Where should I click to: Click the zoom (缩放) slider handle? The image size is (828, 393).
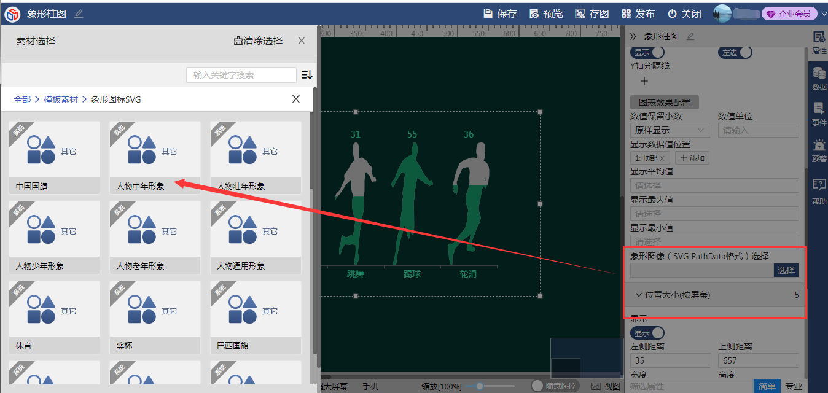(479, 386)
